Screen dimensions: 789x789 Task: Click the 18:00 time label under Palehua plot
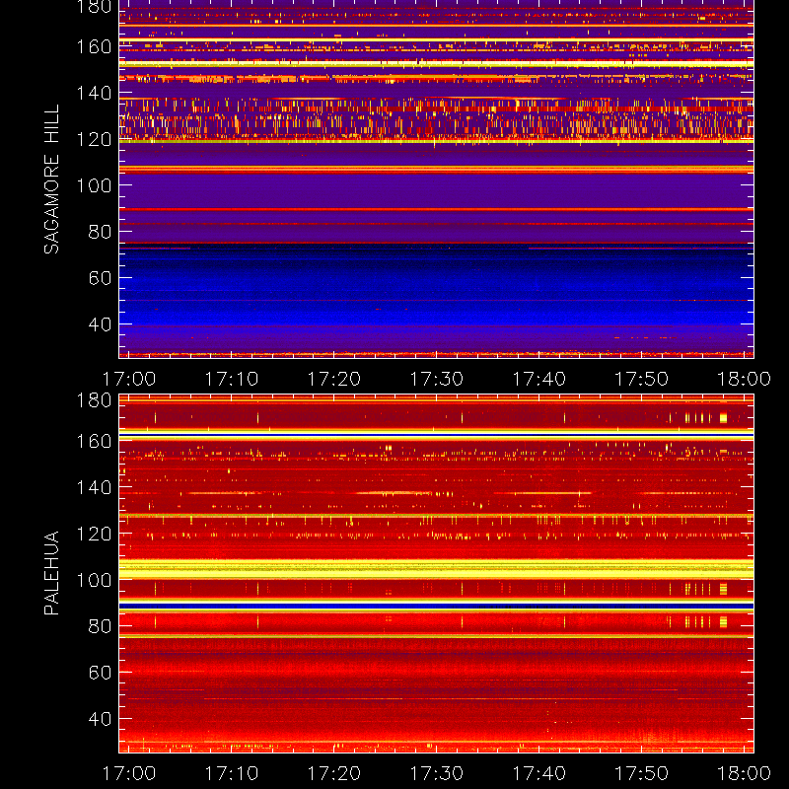tap(744, 773)
